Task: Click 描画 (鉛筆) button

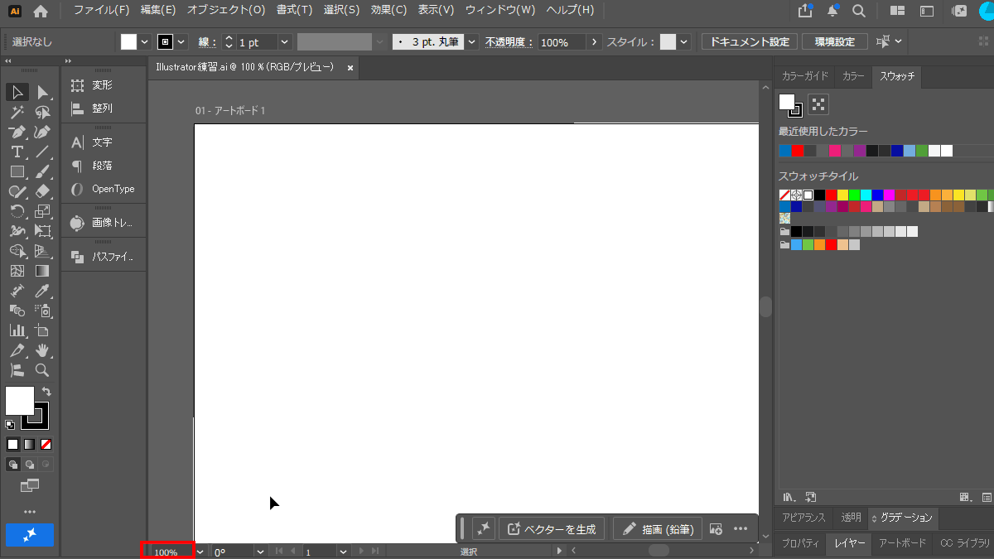Action: [x=658, y=528]
